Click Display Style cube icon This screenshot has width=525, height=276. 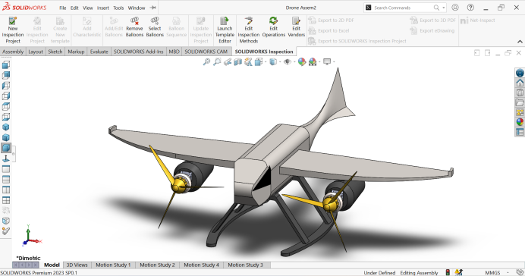pyautogui.click(x=273, y=61)
